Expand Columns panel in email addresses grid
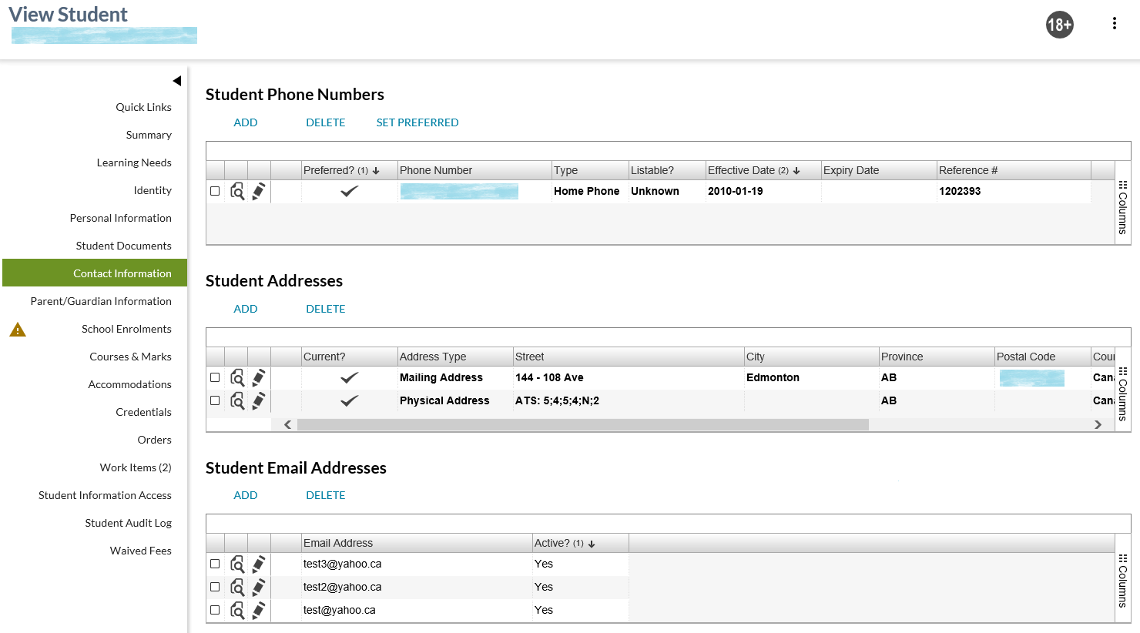The width and height of the screenshot is (1140, 633). [x=1122, y=581]
